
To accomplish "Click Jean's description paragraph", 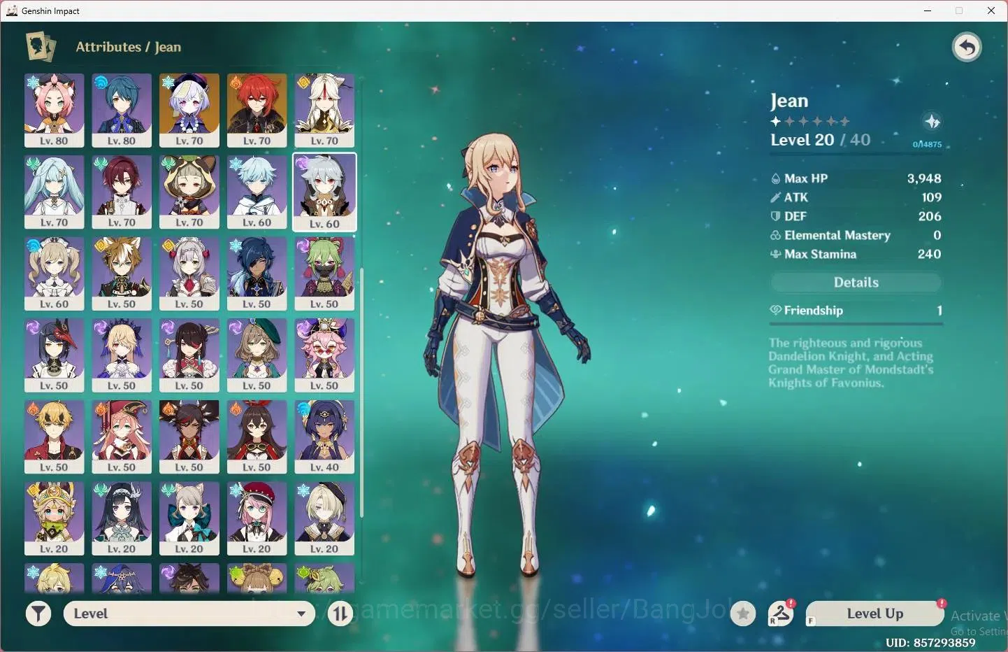I will [851, 362].
